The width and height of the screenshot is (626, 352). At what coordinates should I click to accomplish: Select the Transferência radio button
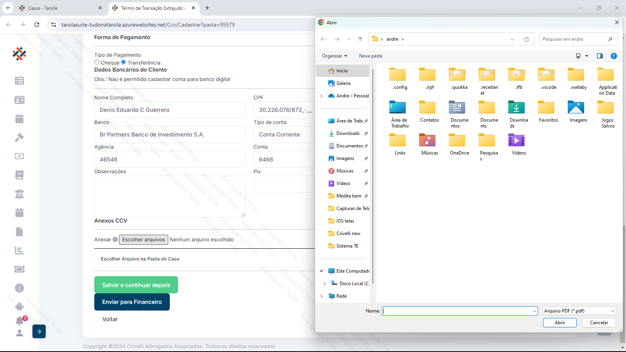pos(124,62)
